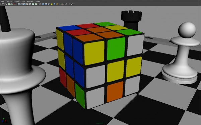Toggle the X-ray display icon
This screenshot has height=125, width=201.
[x=66, y=4]
